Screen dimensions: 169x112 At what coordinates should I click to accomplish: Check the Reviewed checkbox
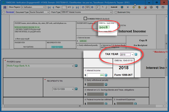(x=4, y=12)
